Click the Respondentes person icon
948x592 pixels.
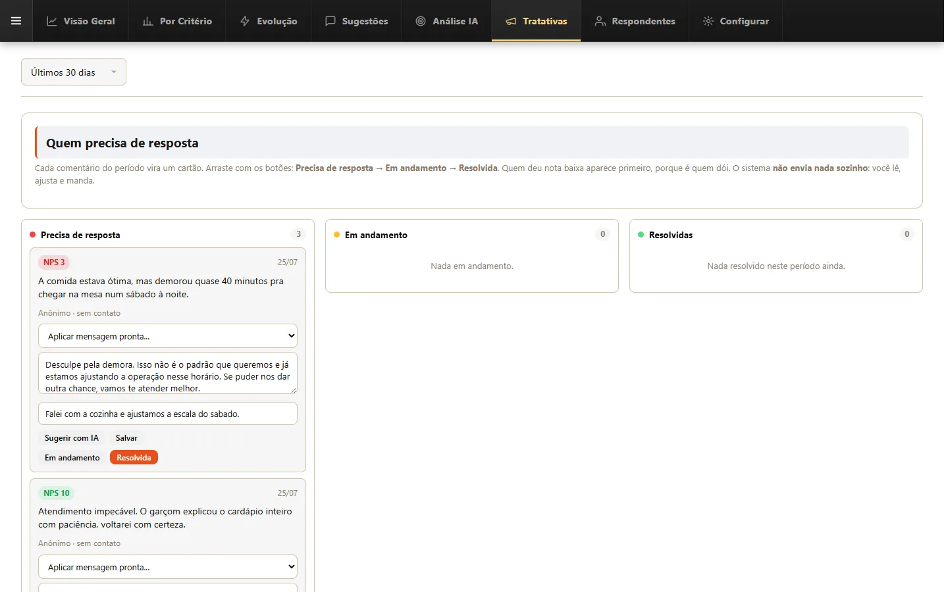tap(600, 21)
